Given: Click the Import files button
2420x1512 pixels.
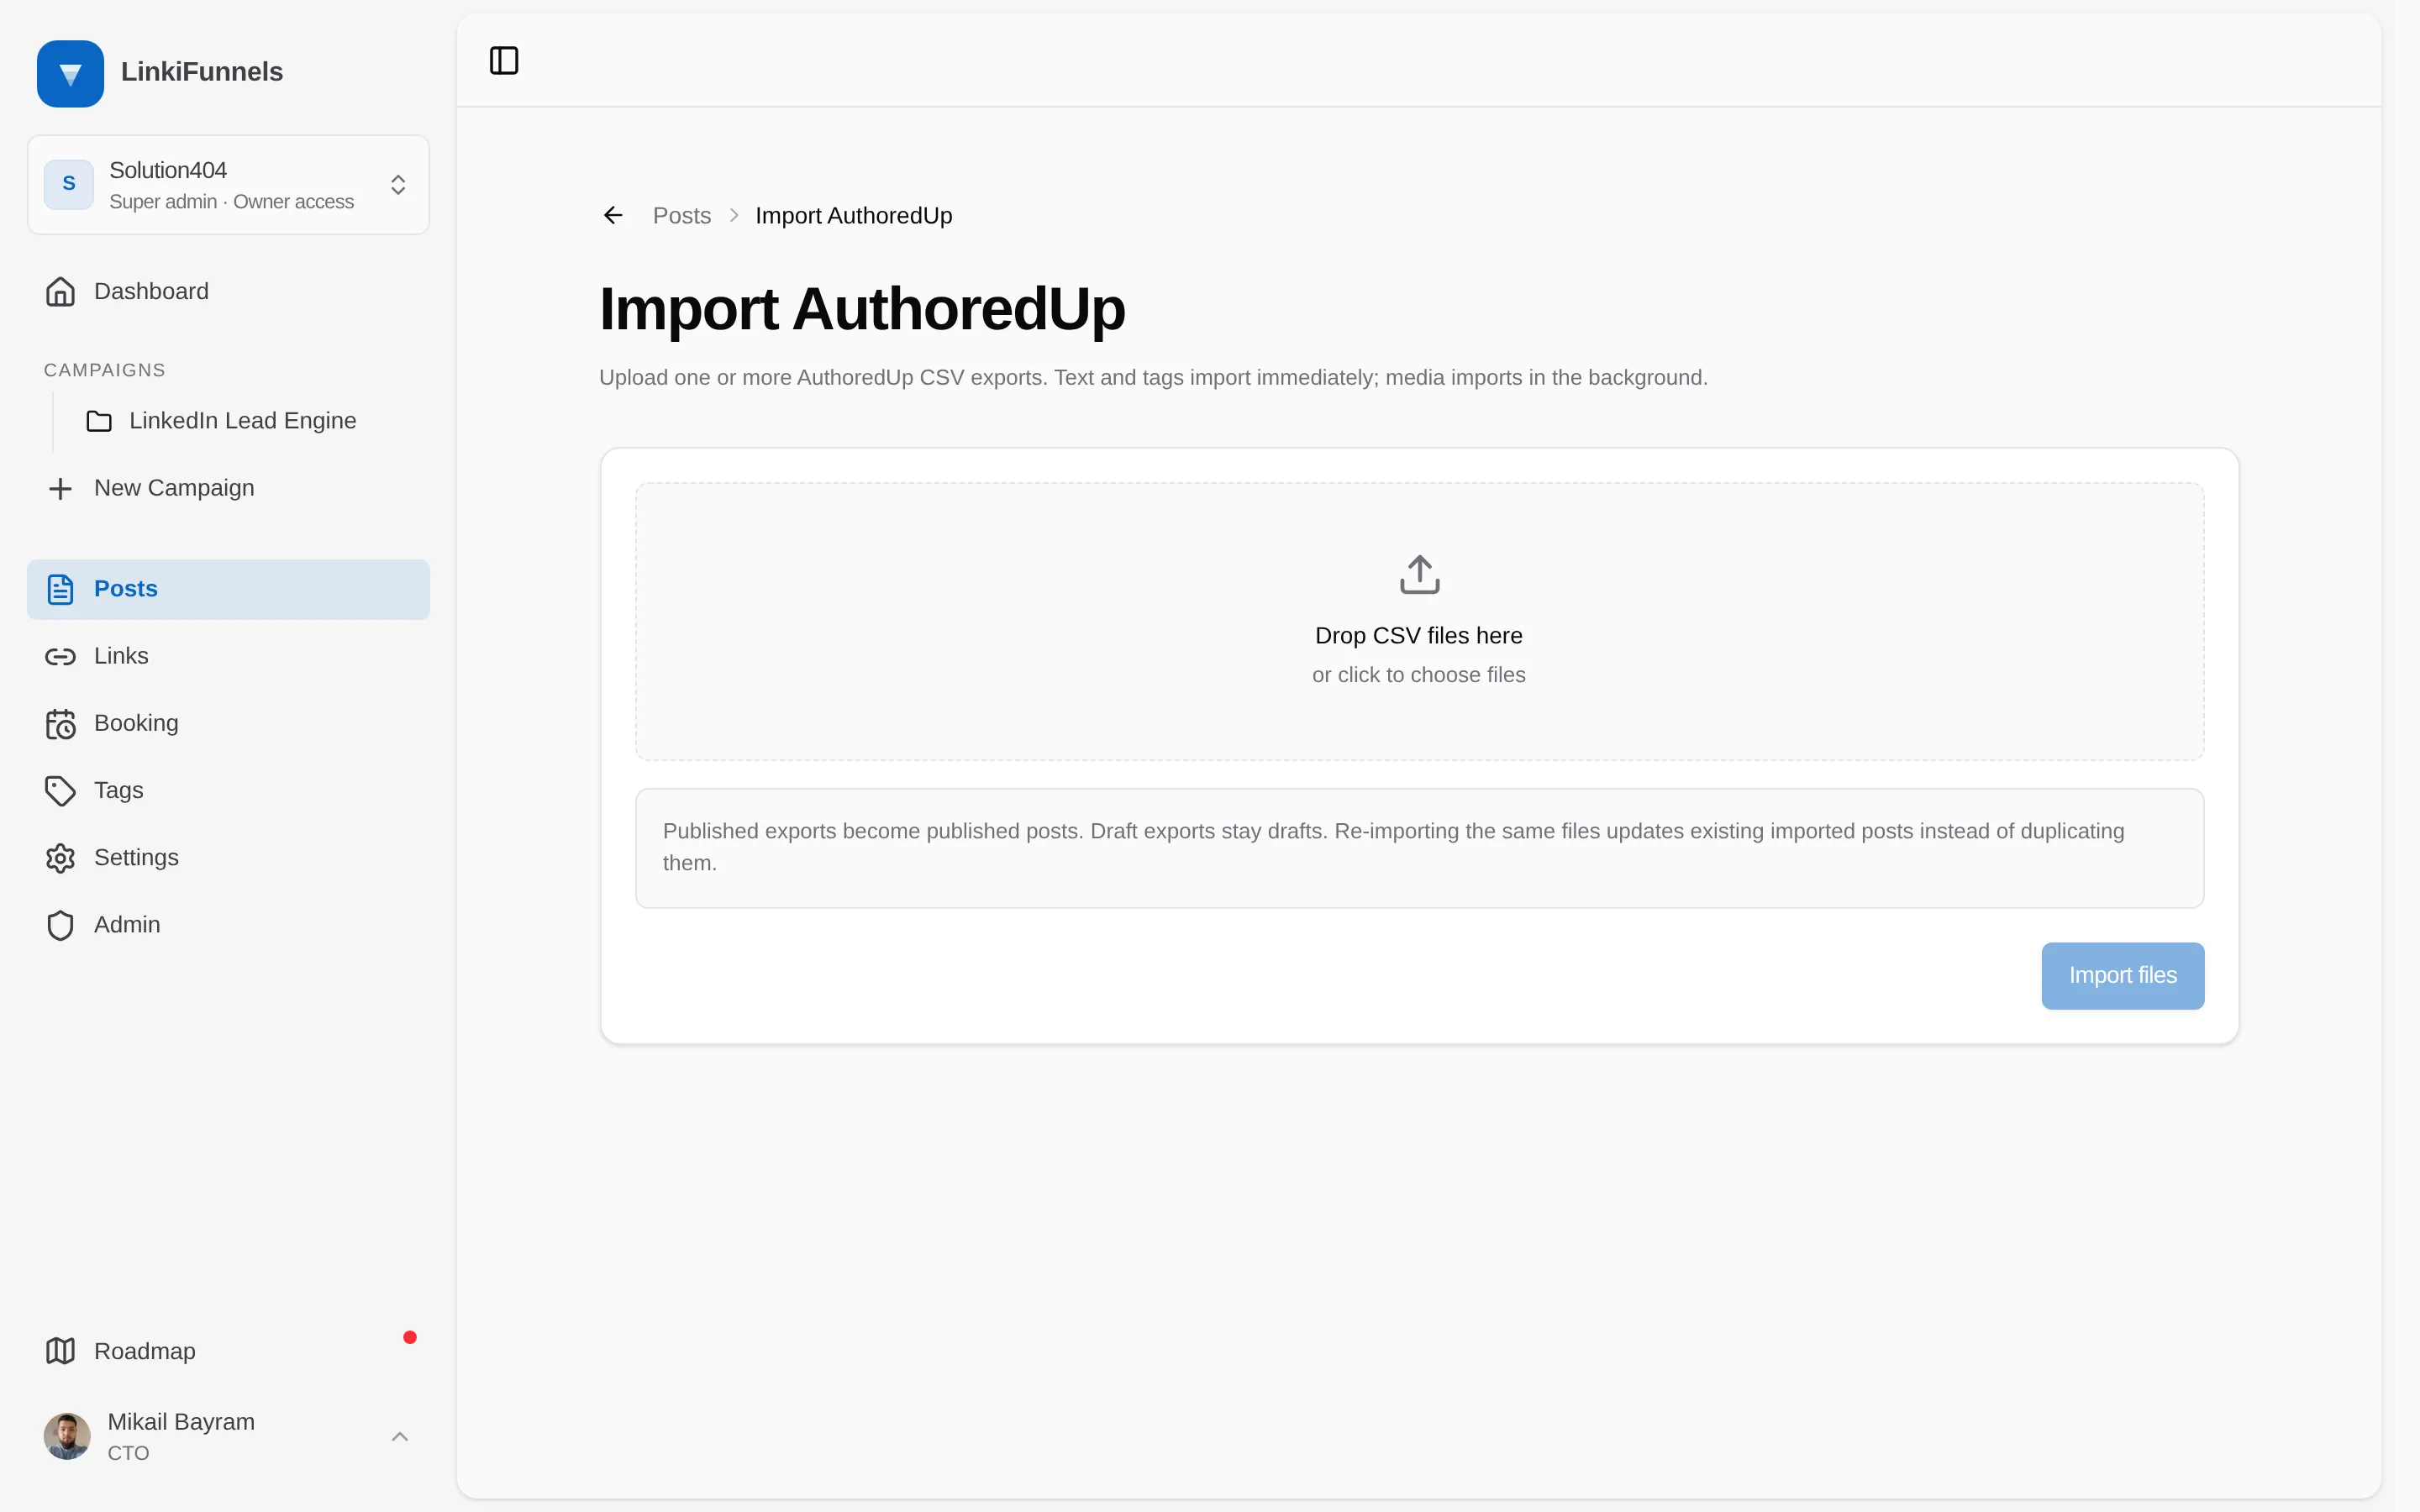Looking at the screenshot, I should tap(2122, 975).
